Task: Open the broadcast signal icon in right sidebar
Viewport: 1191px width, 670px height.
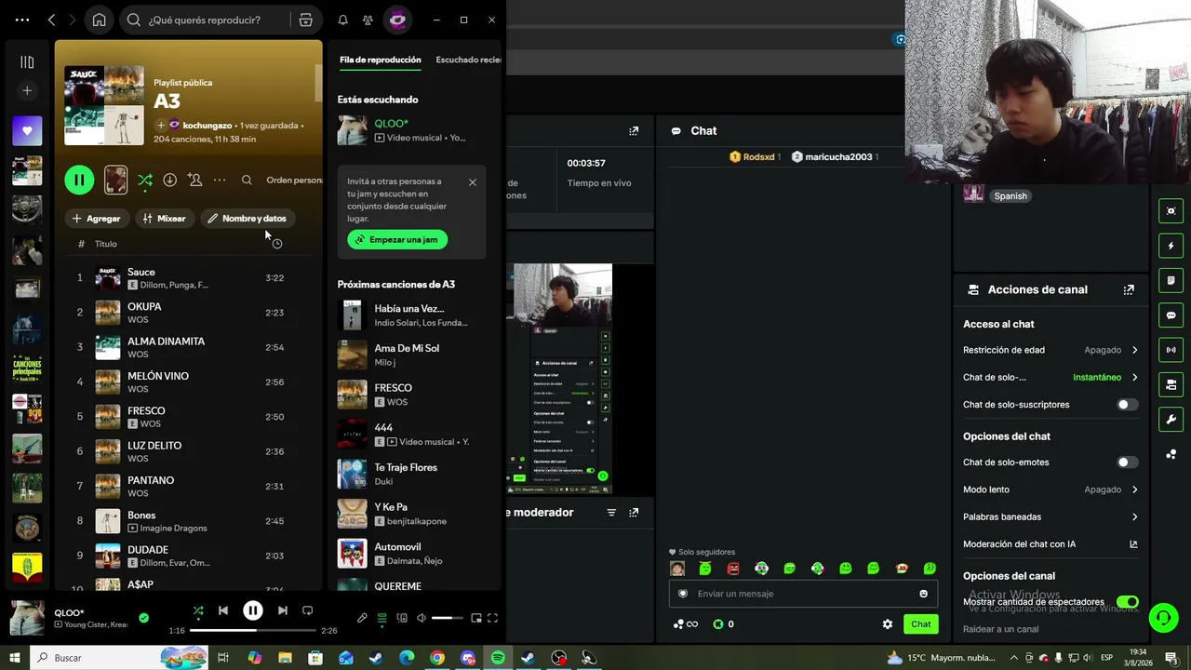Action: [1171, 350]
